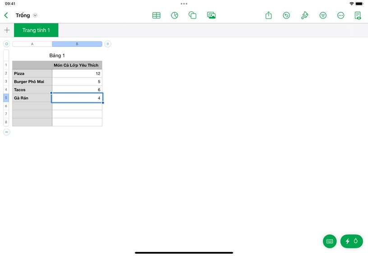Open the media insert menu
The width and height of the screenshot is (368, 256).
pyautogui.click(x=211, y=15)
